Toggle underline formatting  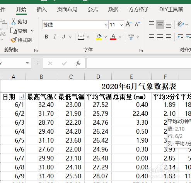point(63,37)
